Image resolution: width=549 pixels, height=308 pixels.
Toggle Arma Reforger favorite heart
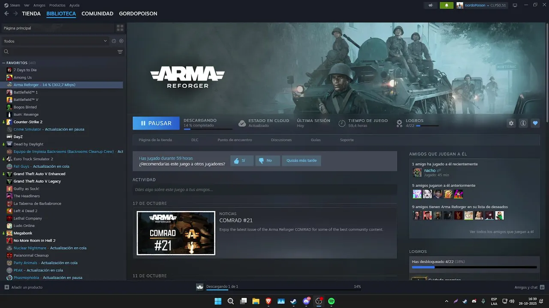535,123
